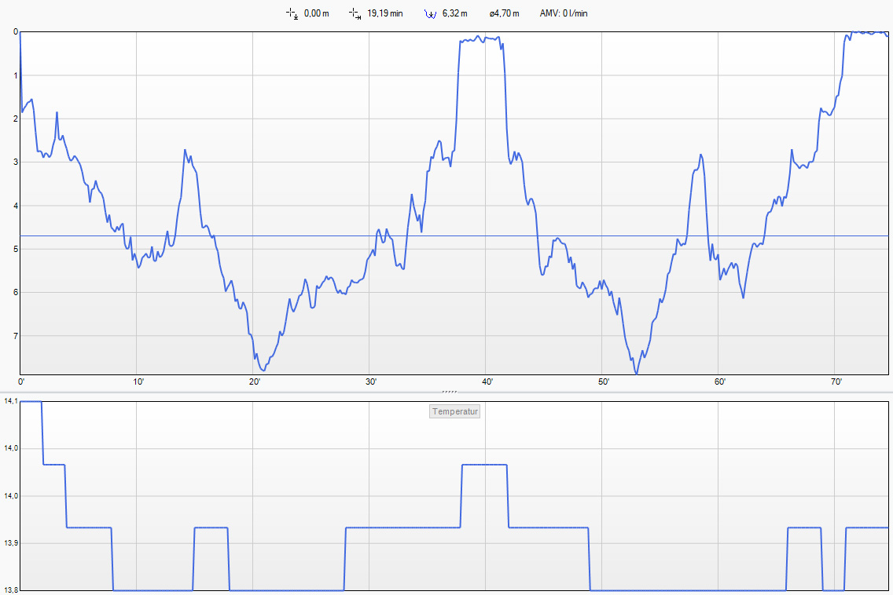Click the 19,19 min time readout
Viewport: 893px width, 595px height.
point(384,13)
